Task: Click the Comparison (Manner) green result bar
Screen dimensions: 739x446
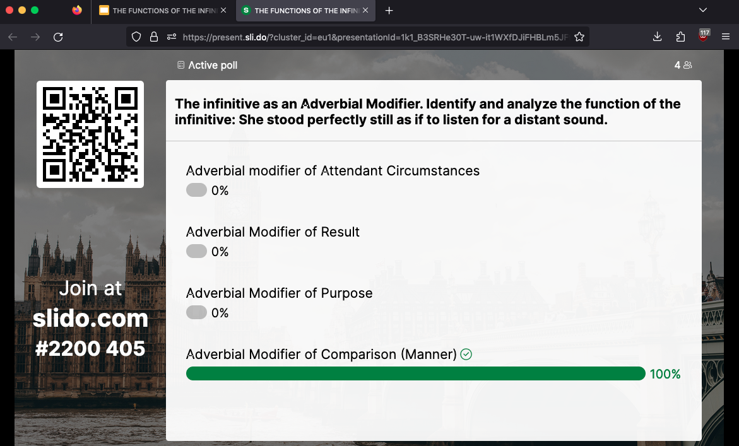Action: [415, 374]
